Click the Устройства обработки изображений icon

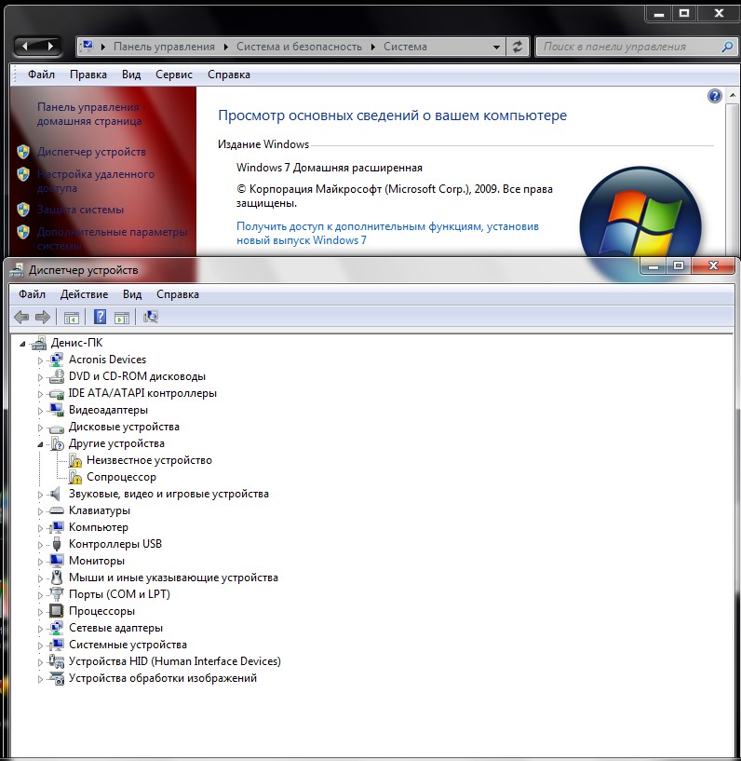click(x=57, y=678)
